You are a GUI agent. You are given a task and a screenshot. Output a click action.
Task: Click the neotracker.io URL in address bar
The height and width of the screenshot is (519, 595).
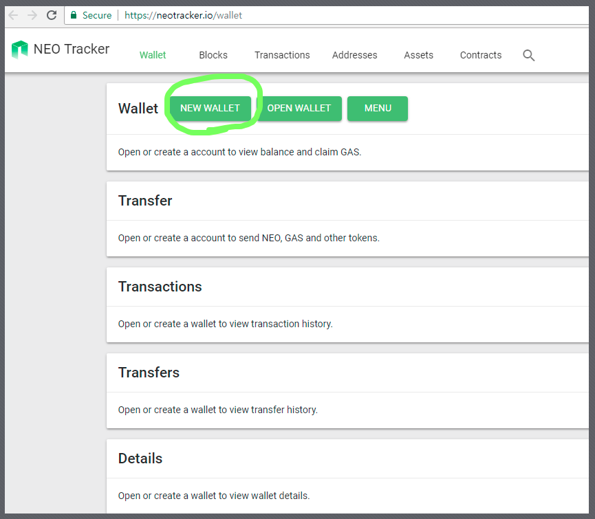[x=183, y=15]
